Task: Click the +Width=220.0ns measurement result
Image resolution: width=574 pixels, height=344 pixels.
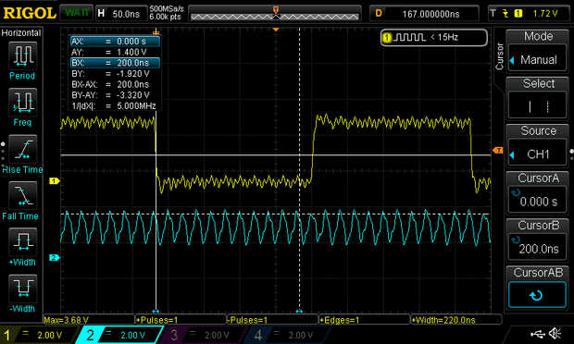Action: [456, 320]
